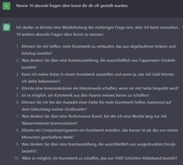
Task: Select question about 'Wassermelonen kommuniziere'
Action: click(94, 120)
